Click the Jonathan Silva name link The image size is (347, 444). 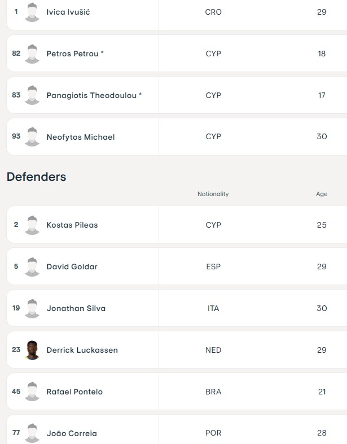coord(76,308)
